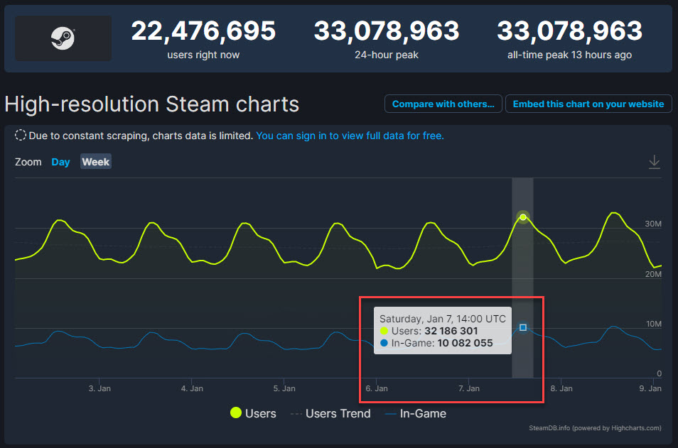Image resolution: width=678 pixels, height=448 pixels.
Task: Click the highlighted In-Game square marker
Action: pos(523,327)
